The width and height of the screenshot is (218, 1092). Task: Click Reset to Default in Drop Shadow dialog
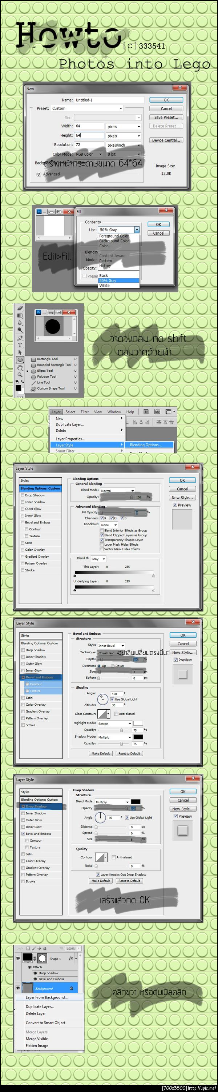(129, 880)
